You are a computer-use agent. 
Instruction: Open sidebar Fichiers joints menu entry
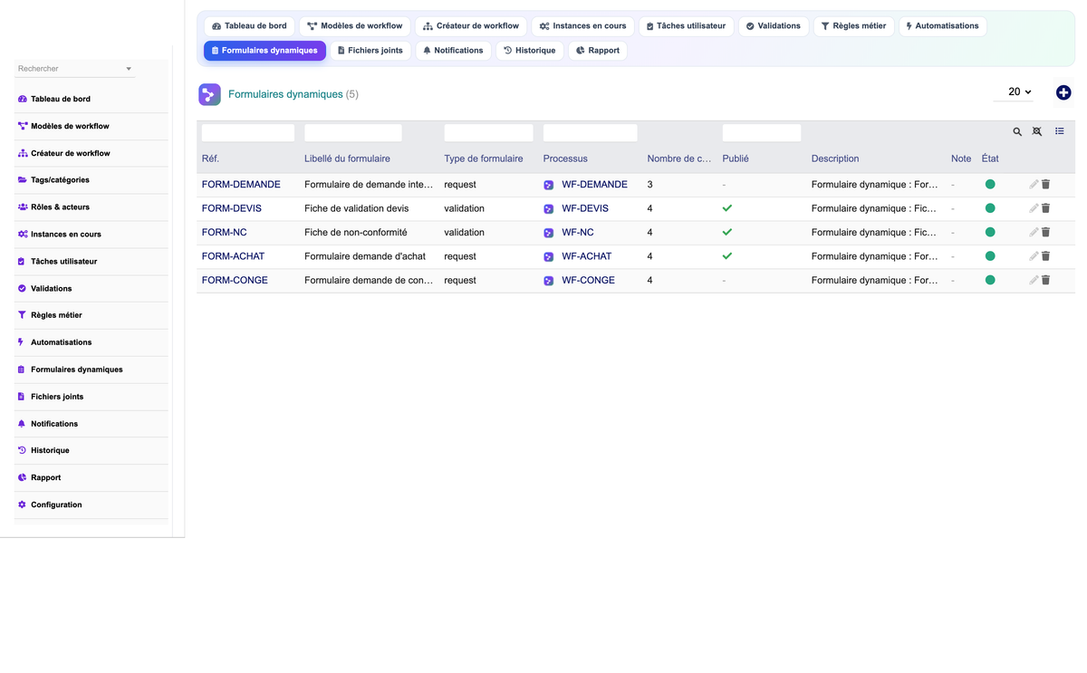pos(91,397)
